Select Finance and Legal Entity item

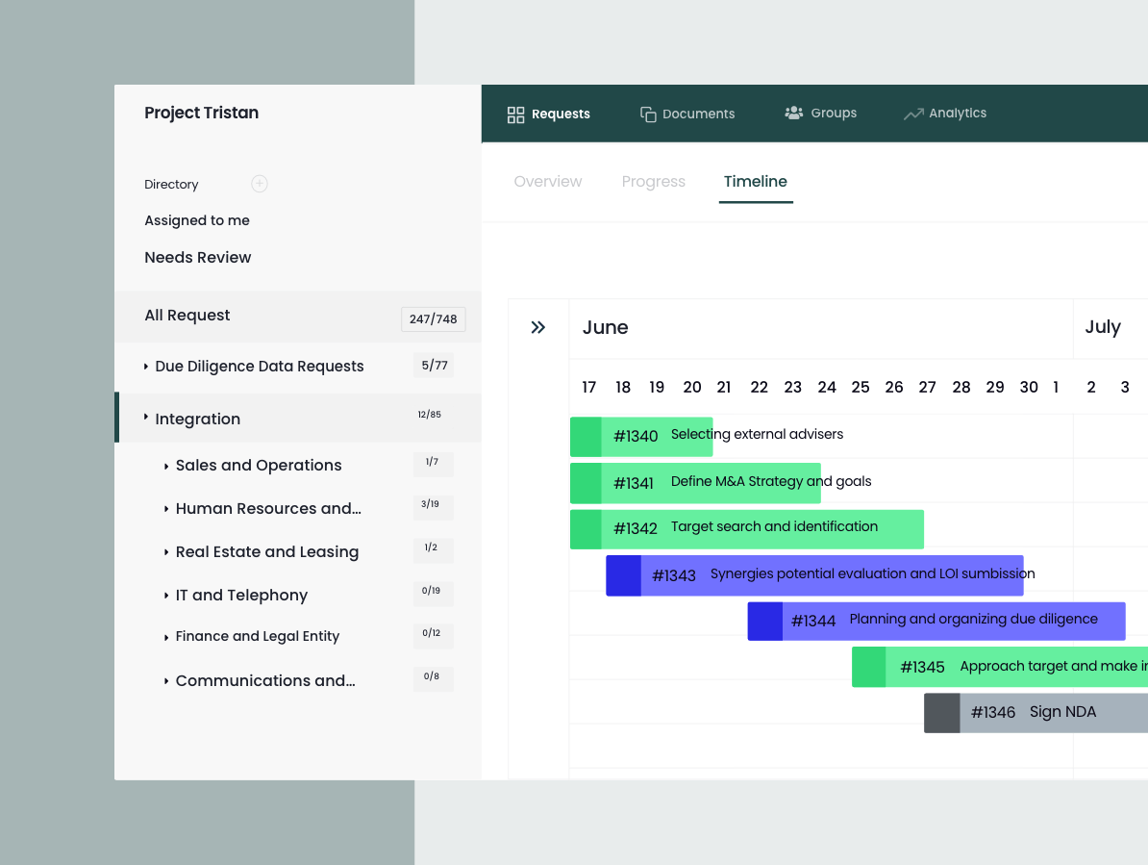point(257,636)
